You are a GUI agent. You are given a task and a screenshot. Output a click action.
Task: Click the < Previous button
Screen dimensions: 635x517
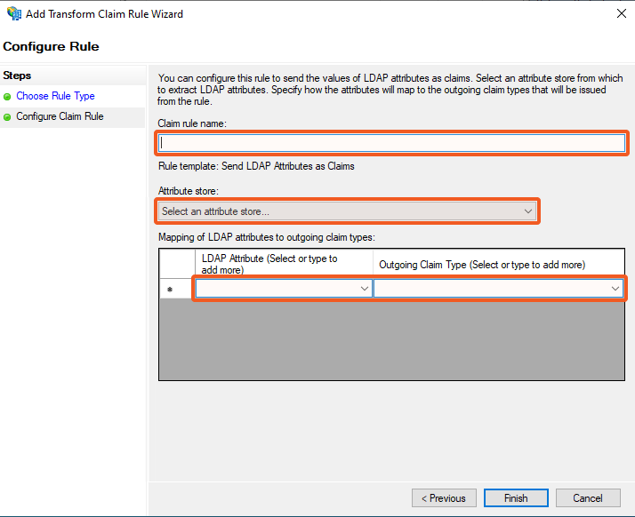pos(444,498)
